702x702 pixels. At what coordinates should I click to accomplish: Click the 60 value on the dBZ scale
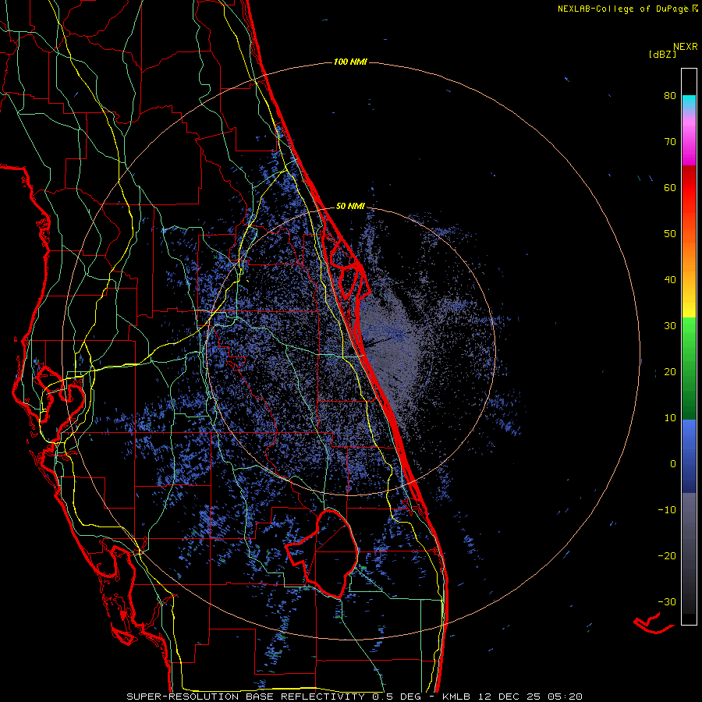coord(670,187)
